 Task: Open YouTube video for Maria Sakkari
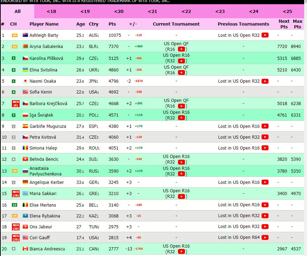pos(181,196)
